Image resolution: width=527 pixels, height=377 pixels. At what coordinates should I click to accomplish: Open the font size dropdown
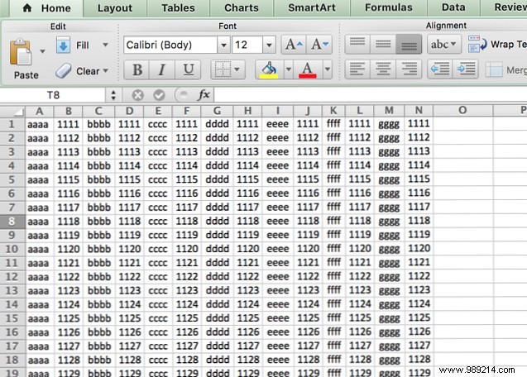(x=269, y=45)
